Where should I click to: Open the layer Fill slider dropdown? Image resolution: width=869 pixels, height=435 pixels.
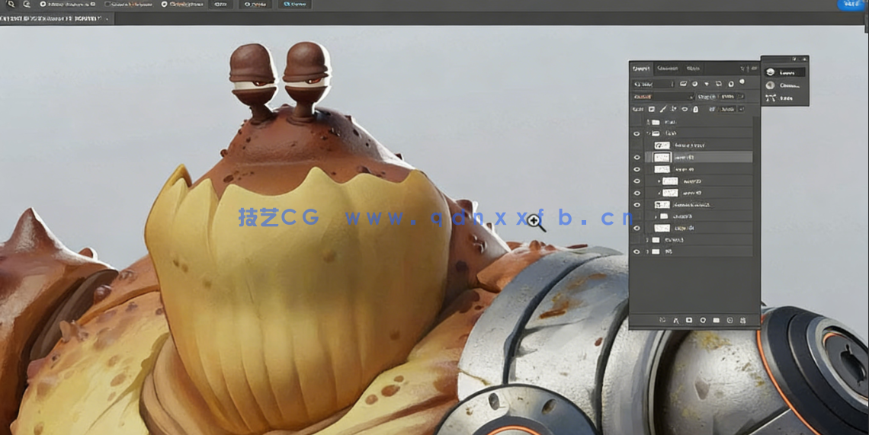pyautogui.click(x=742, y=109)
